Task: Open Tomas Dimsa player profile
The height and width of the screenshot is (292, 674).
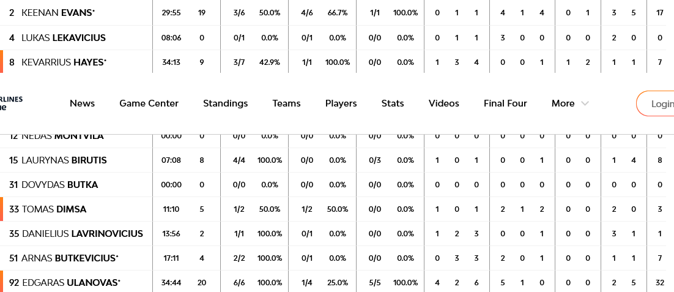Action: tap(54, 209)
